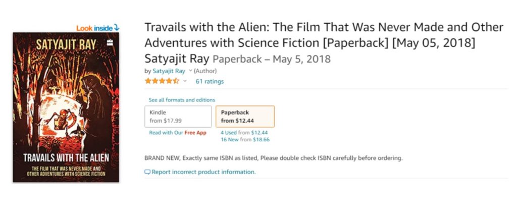Click the "BRAND NEW" ISBN description text
517x216 pixels.
273,158
